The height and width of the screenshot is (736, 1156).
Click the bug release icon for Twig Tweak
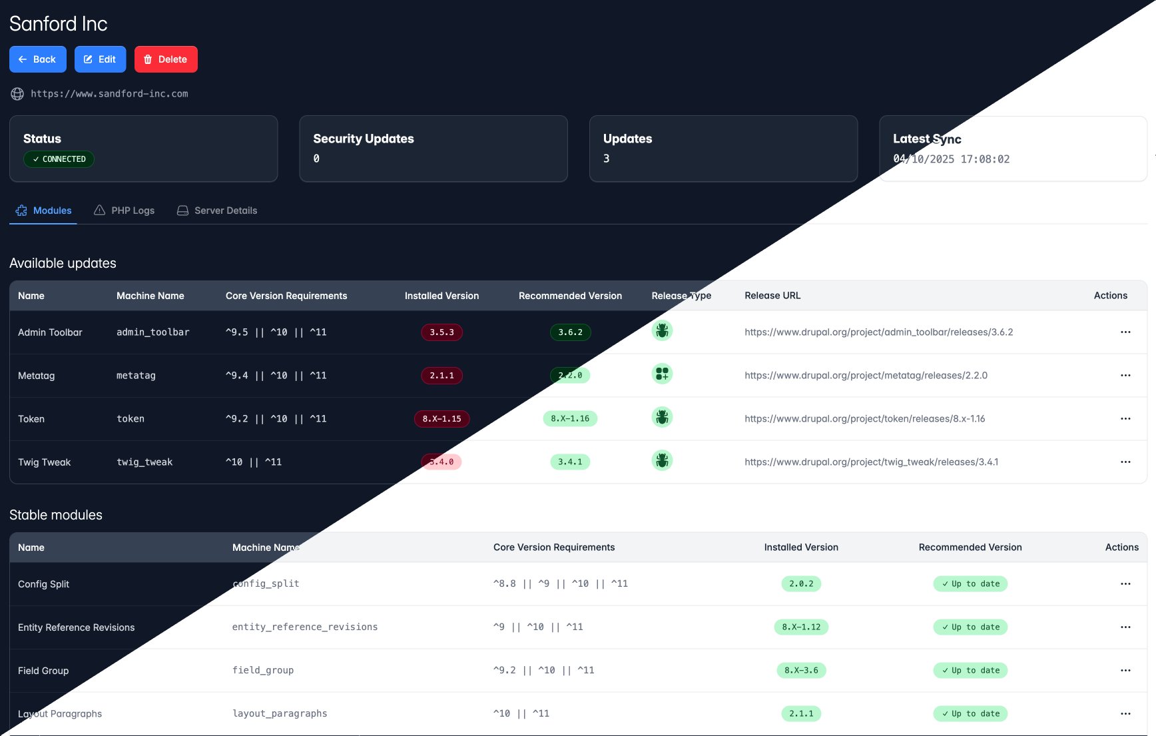point(662,461)
